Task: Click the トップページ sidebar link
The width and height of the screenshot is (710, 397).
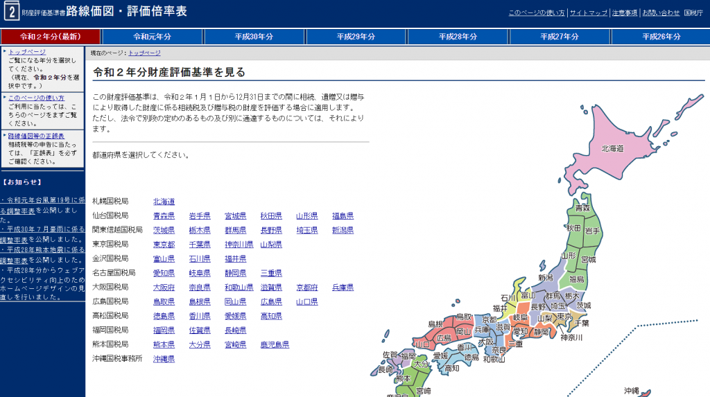Action: point(27,52)
